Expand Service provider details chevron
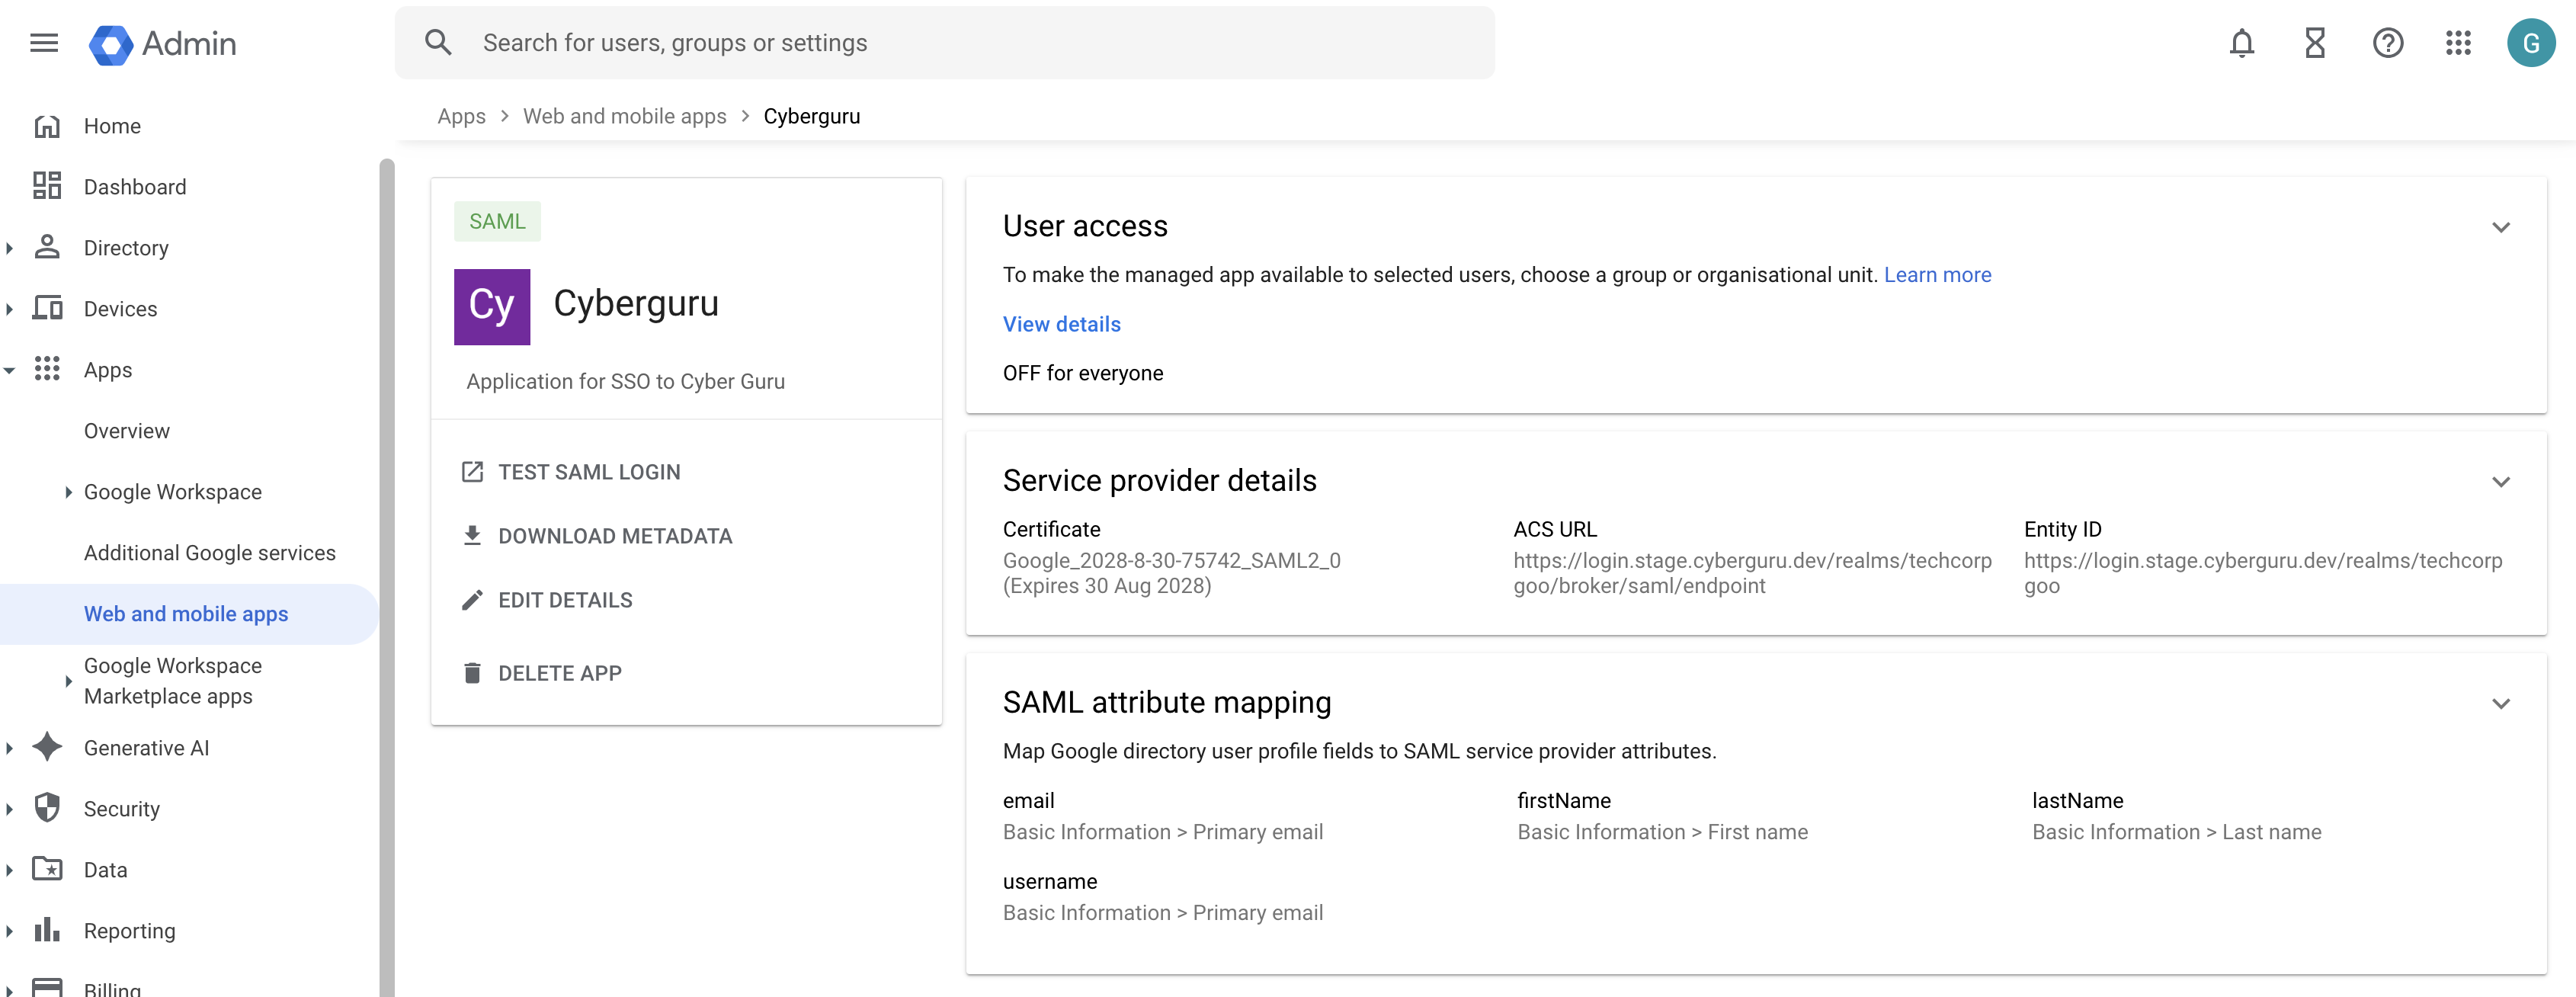The image size is (2576, 997). pyautogui.click(x=2500, y=482)
